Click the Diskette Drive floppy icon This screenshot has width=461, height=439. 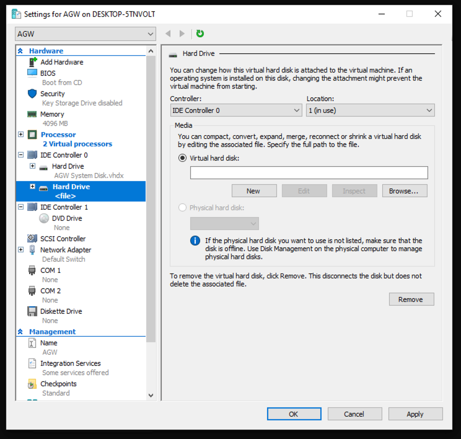click(32, 311)
